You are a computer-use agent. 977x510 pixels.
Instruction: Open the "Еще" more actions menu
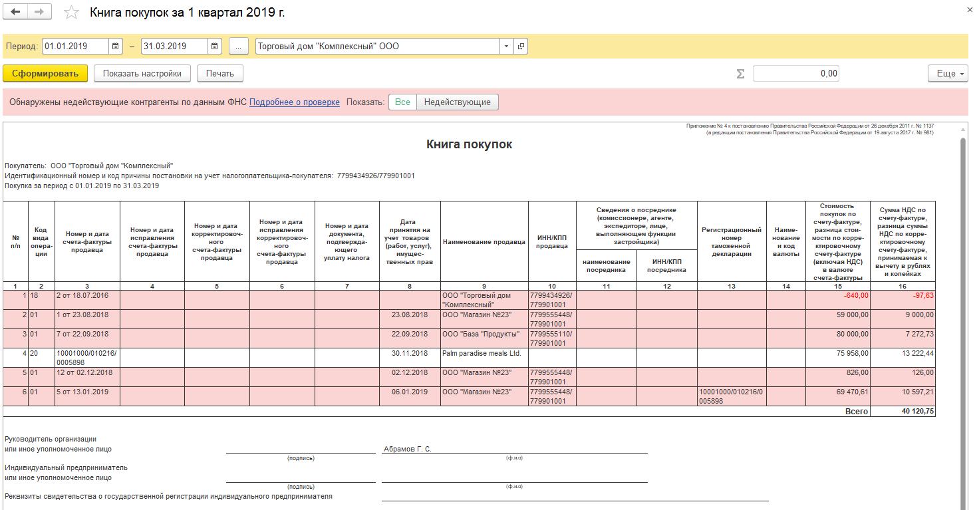tap(948, 74)
